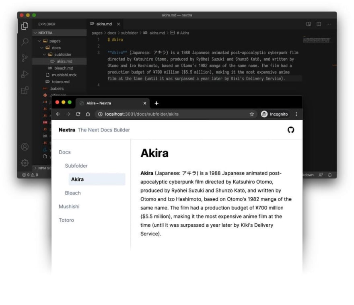Viewport: 354px width, 305px height.
Task: Click the '# Akira' heading on editor line 1
Action: click(115, 40)
